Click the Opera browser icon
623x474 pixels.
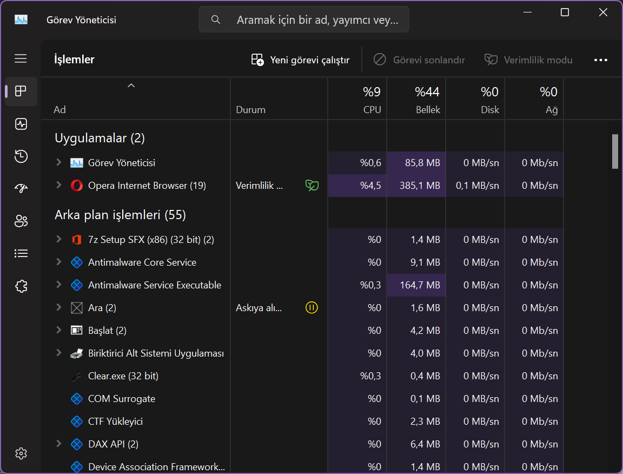[77, 185]
